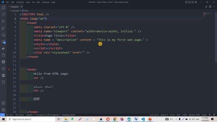Click the vertical editor scrollbar
217x122 pixels.
point(216,37)
